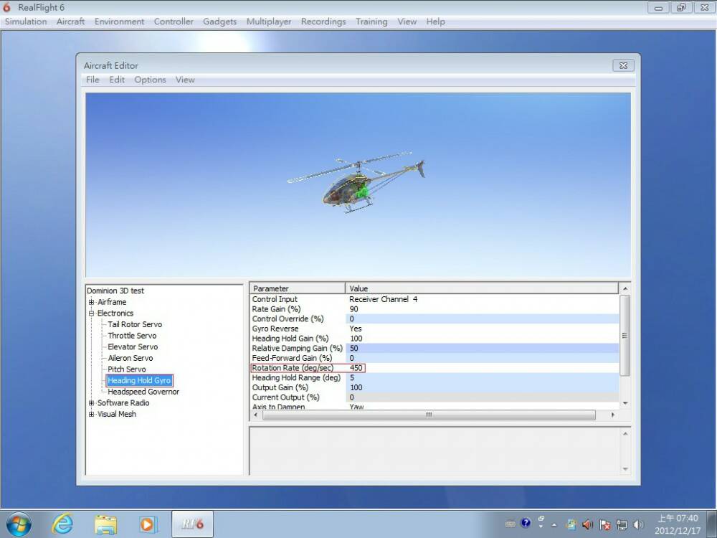Viewport: 717px width, 538px height.
Task: Select Elevator Servo in tree
Action: pyautogui.click(x=133, y=346)
